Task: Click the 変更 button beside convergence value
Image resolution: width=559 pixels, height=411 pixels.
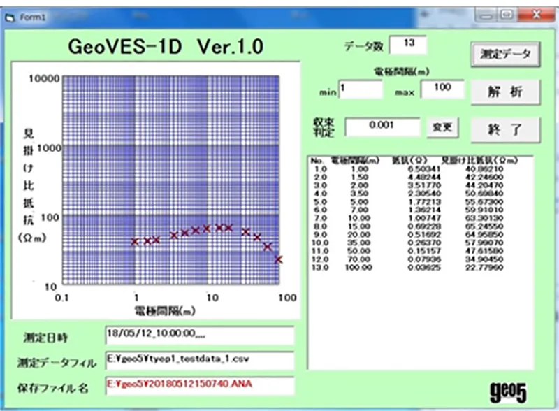Action: coord(443,127)
